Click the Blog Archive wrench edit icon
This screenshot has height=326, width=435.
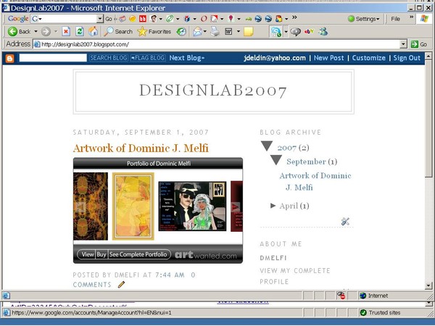[x=345, y=222]
